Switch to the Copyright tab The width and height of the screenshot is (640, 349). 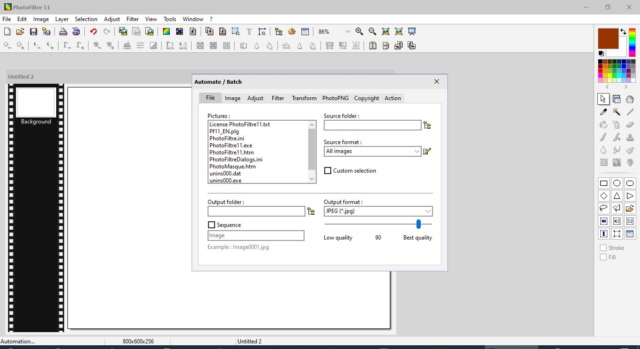366,98
